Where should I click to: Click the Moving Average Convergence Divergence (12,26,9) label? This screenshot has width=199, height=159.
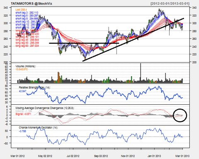point(45,108)
